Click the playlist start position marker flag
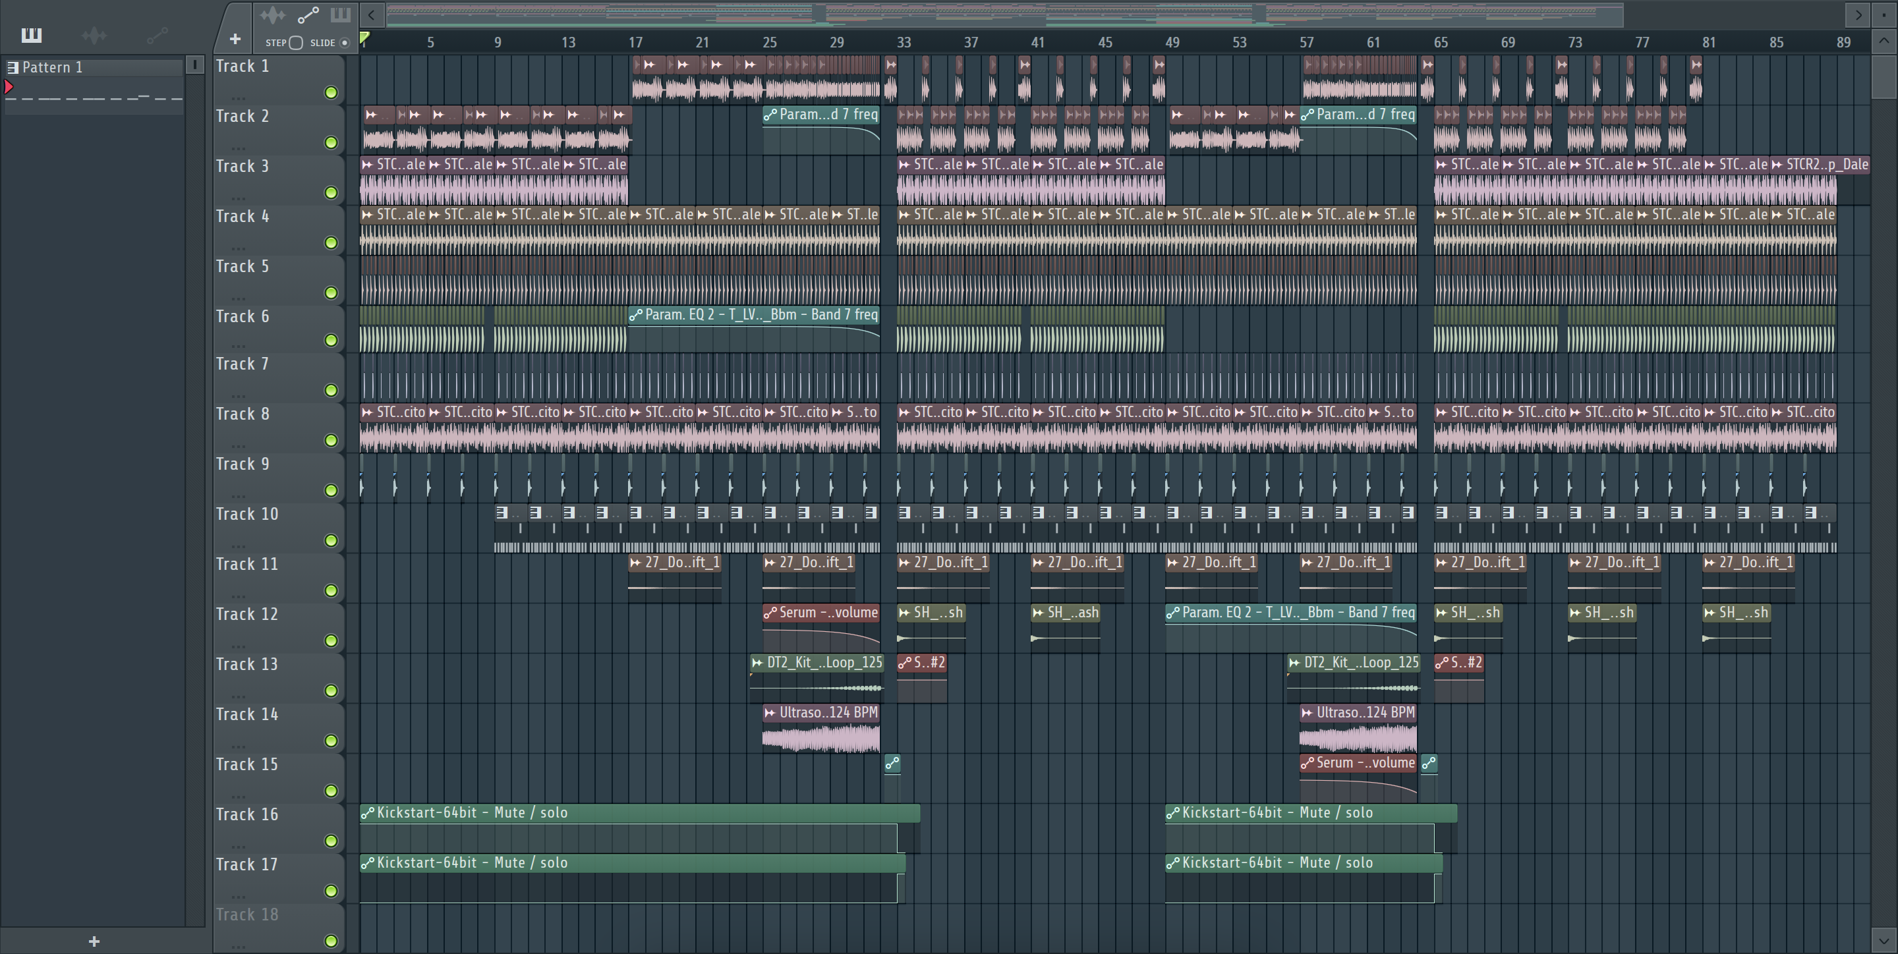1898x954 pixels. pos(364,37)
